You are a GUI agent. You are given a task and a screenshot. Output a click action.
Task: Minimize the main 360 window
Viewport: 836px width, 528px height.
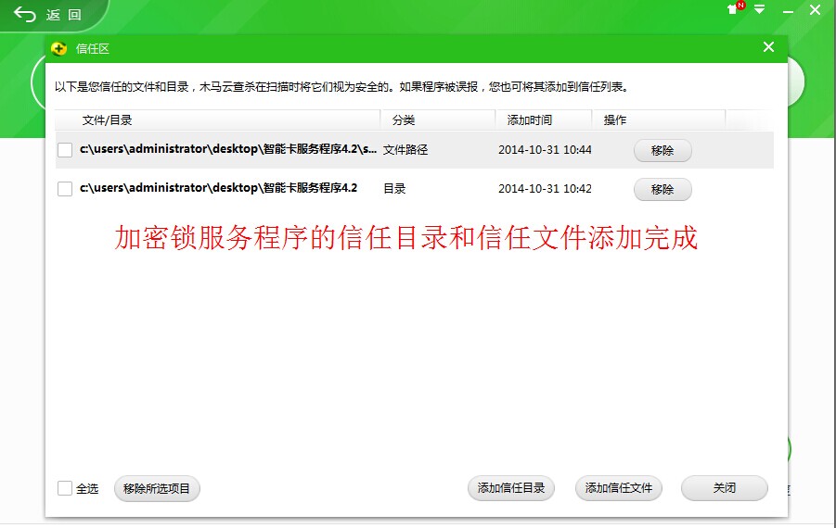(788, 9)
